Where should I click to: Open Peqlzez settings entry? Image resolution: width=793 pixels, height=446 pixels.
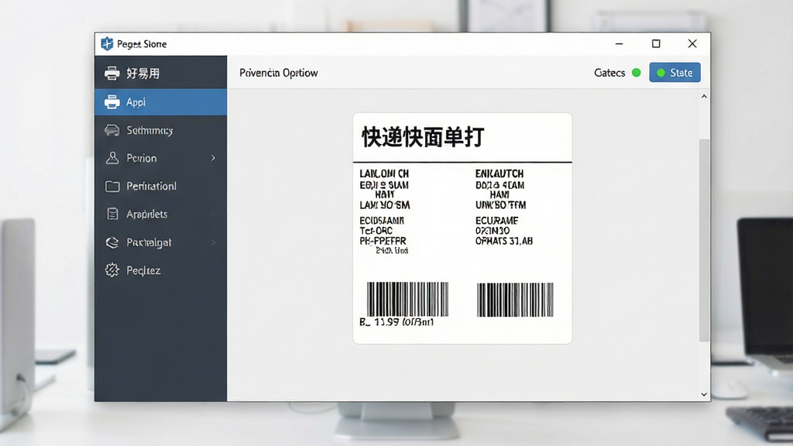point(161,270)
